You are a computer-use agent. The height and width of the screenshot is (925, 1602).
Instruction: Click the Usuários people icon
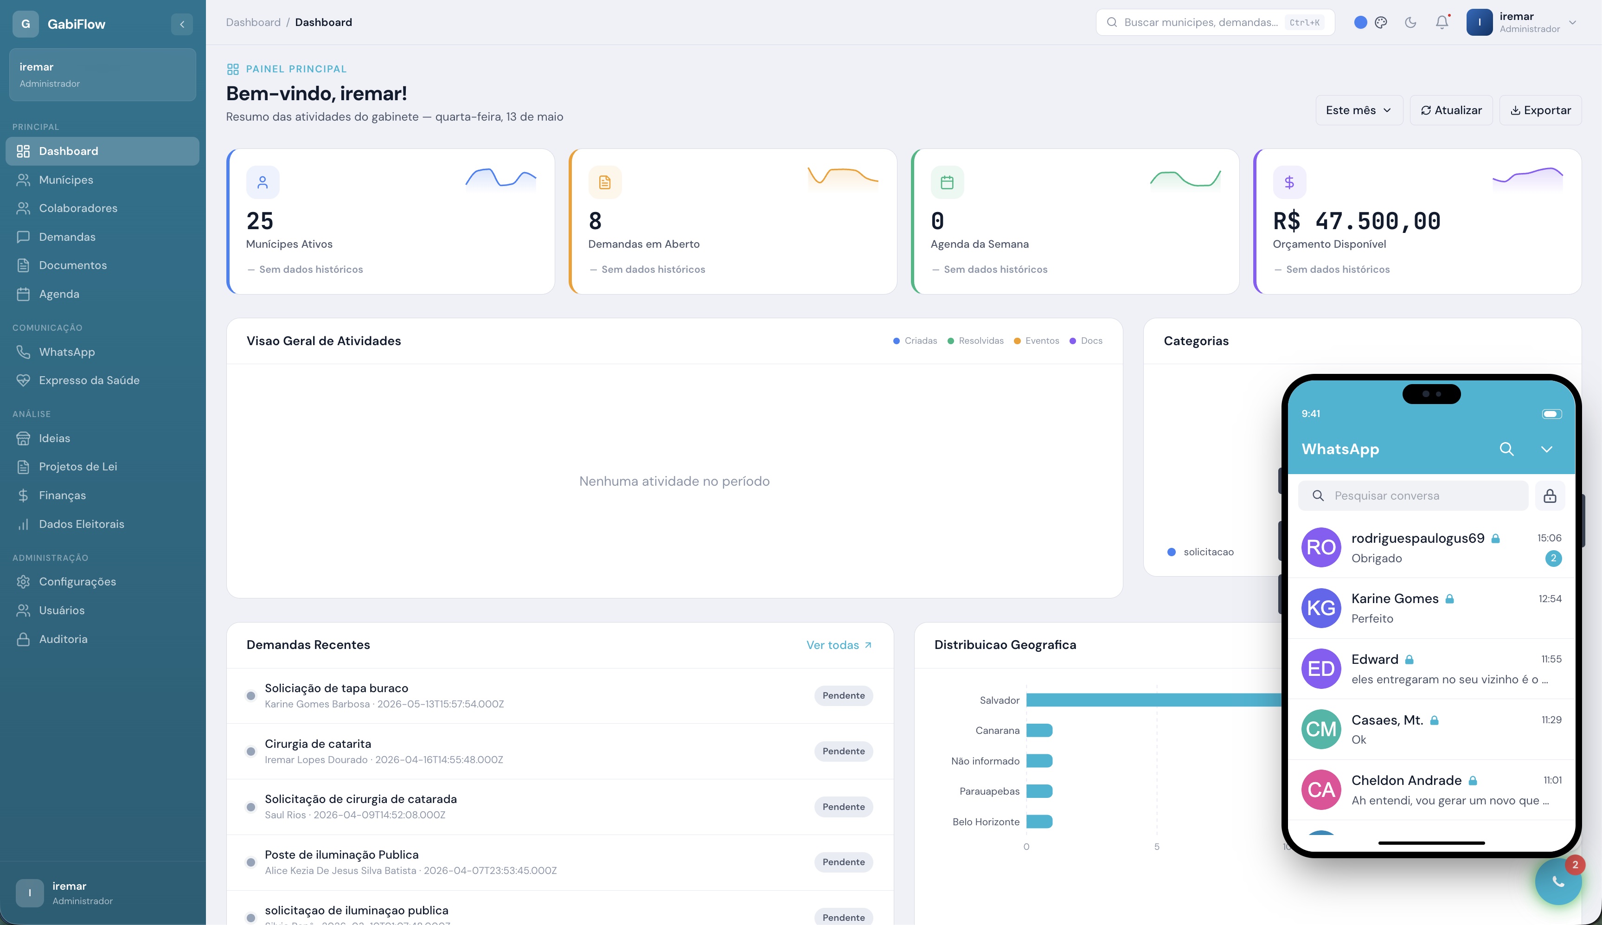pos(24,610)
